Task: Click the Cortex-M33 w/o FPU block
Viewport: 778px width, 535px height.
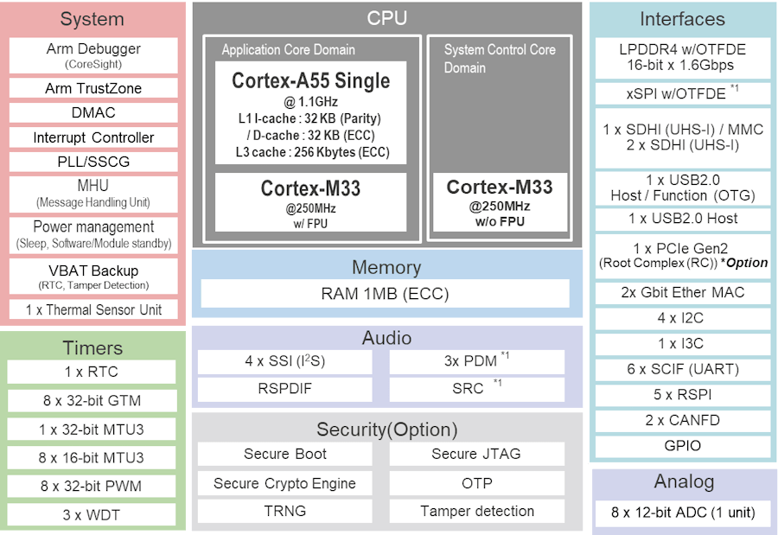Action: tap(500, 202)
